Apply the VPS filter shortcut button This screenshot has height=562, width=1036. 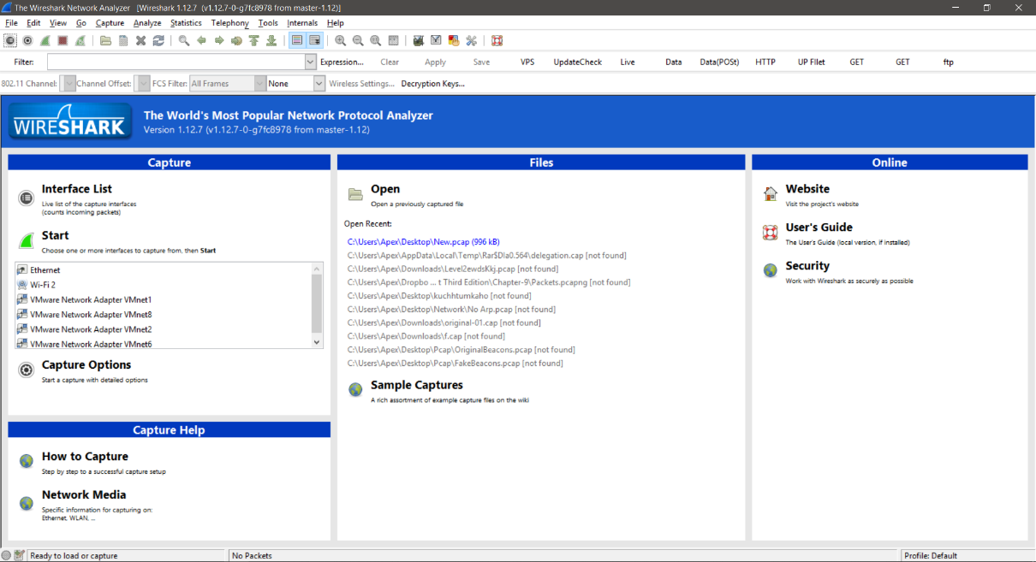(x=527, y=62)
